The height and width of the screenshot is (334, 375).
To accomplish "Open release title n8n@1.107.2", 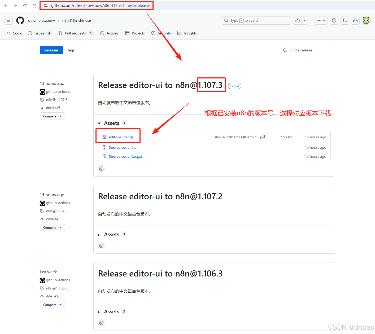I will (160, 196).
